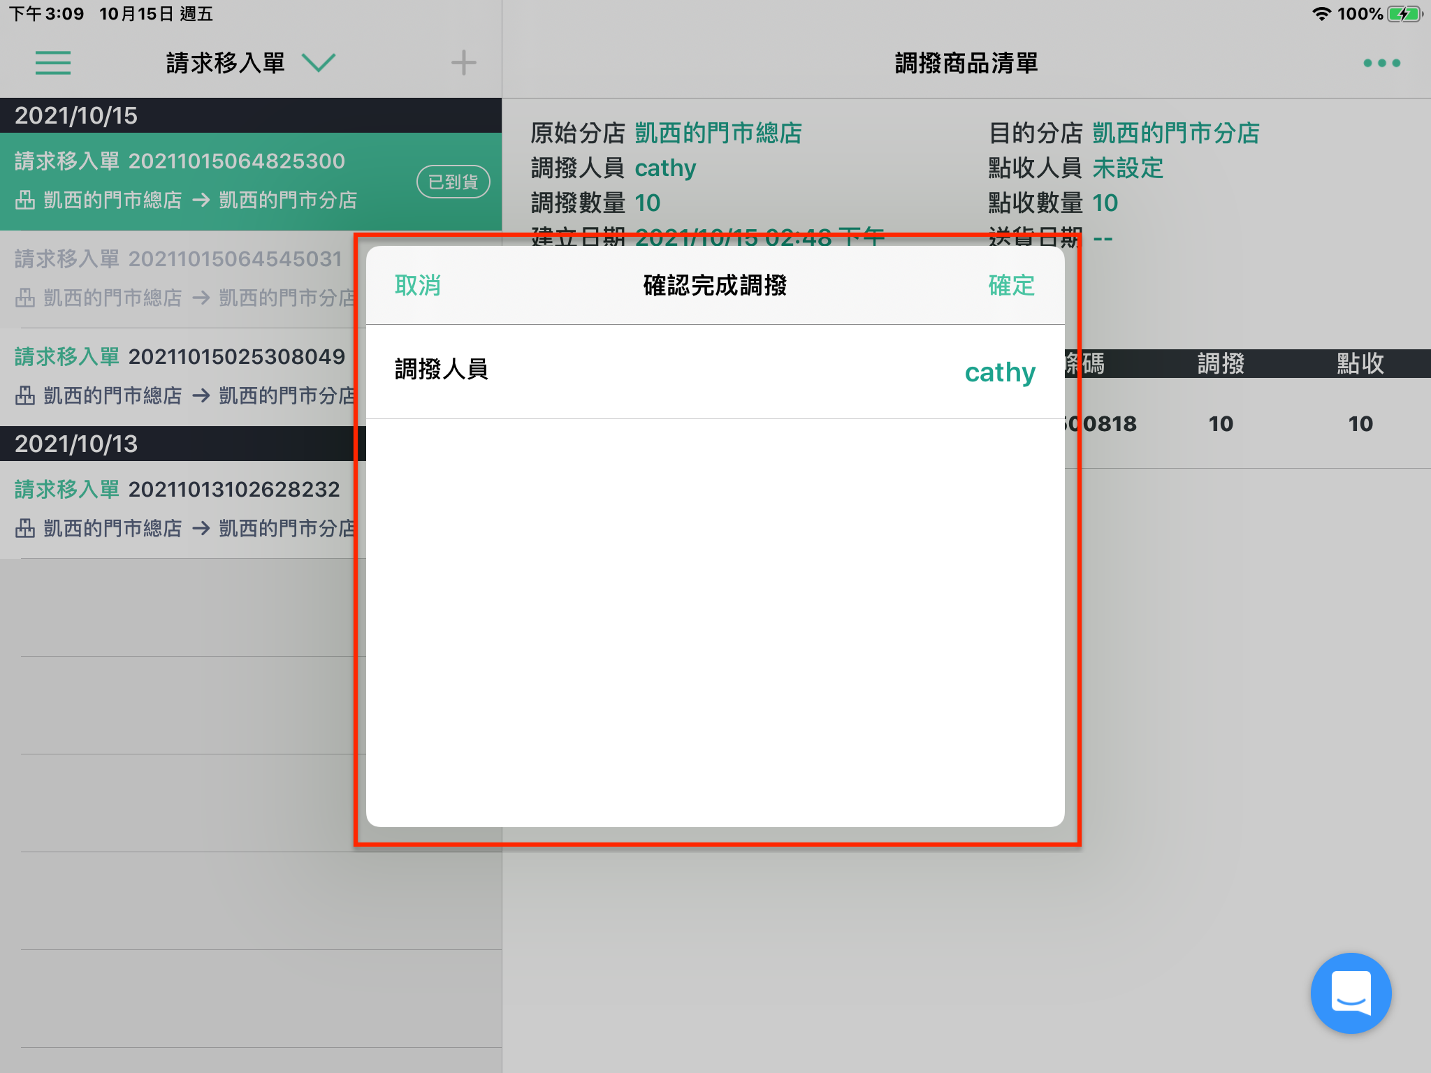Open the 調撥人員 cathy selector

(x=715, y=371)
